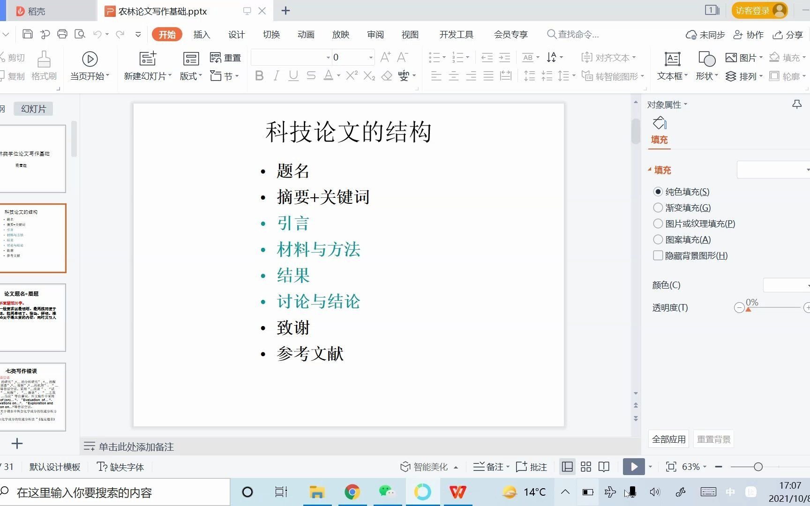Select the Format Painter tool
810x506 pixels.
[44, 66]
